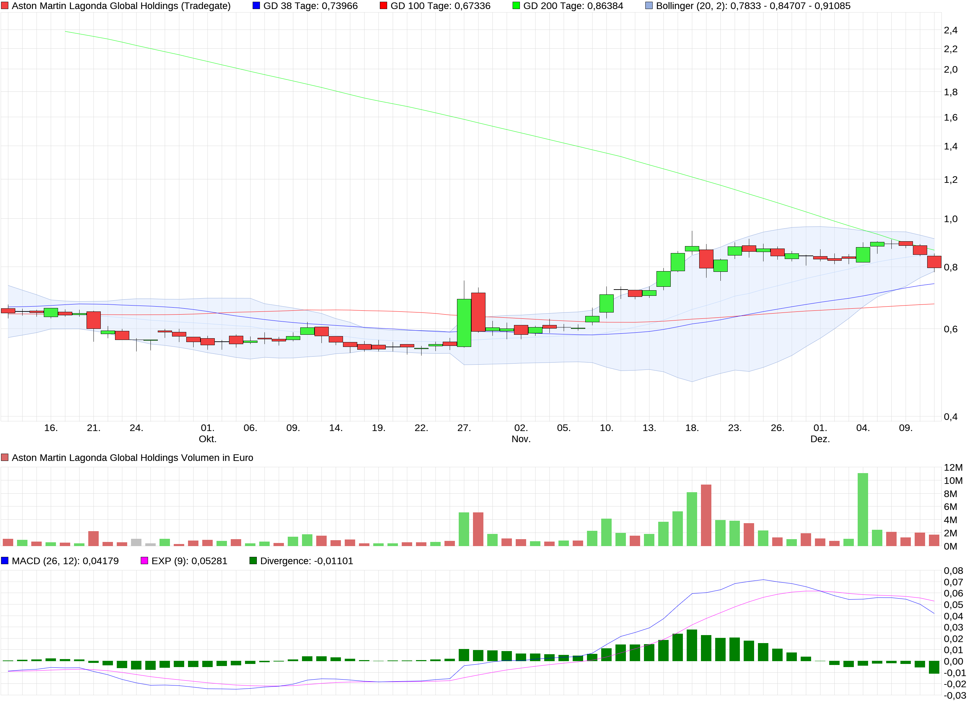Image resolution: width=980 pixels, height=706 pixels.
Task: Click the red GD 100 Tage swatch
Action: tap(383, 6)
